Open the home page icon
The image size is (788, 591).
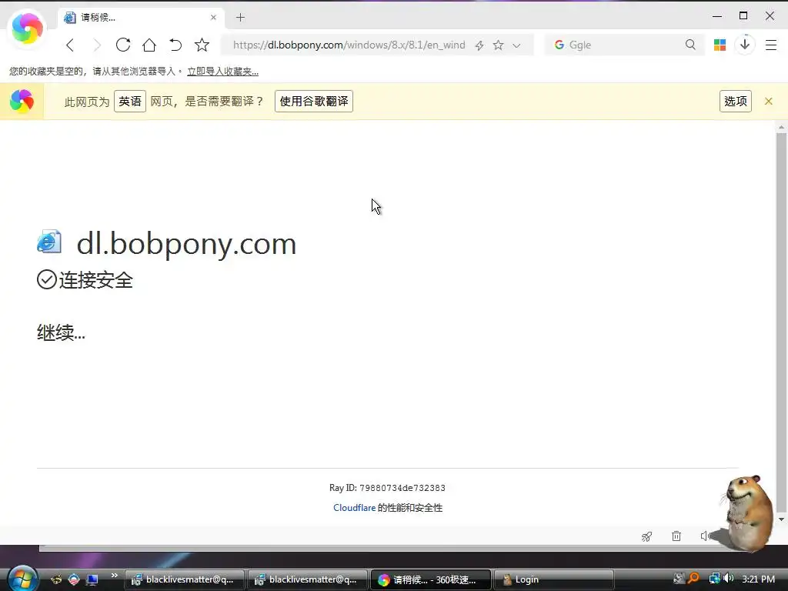(x=149, y=45)
